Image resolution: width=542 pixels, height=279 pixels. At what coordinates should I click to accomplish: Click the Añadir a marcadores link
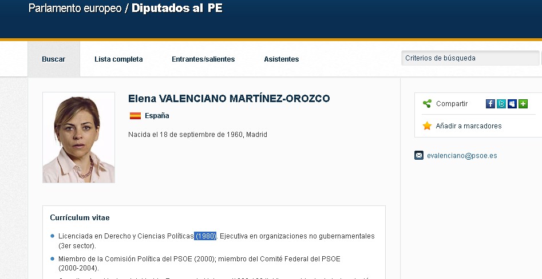(x=468, y=126)
